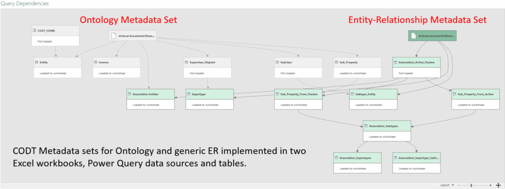Select the Association_Supertype_Subt... node title
The height and width of the screenshot is (189, 505).
pyautogui.click(x=419, y=158)
